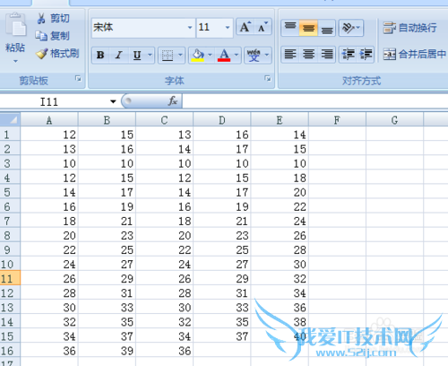Expand the borders dropdown arrow
Image resolution: width=448 pixels, height=366 pixels.
[180, 55]
